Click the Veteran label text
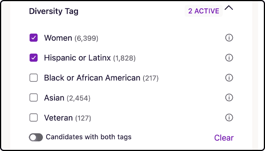The height and width of the screenshot is (151, 265). [x=58, y=118]
